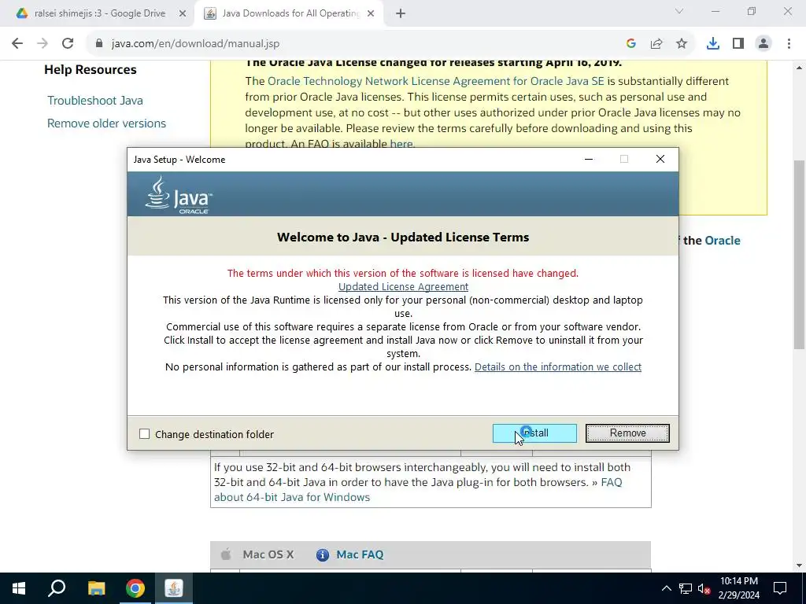The width and height of the screenshot is (806, 604).
Task: Close the Java Setup dialog
Action: point(660,159)
